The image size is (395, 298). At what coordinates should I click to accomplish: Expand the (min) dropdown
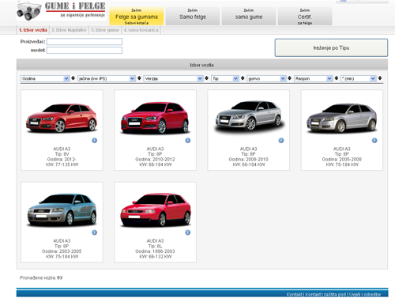358,78
